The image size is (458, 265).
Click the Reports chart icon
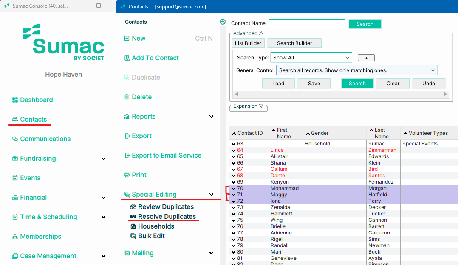127,116
